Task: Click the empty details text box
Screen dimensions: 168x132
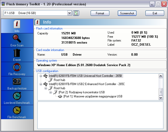Action: [100, 115]
